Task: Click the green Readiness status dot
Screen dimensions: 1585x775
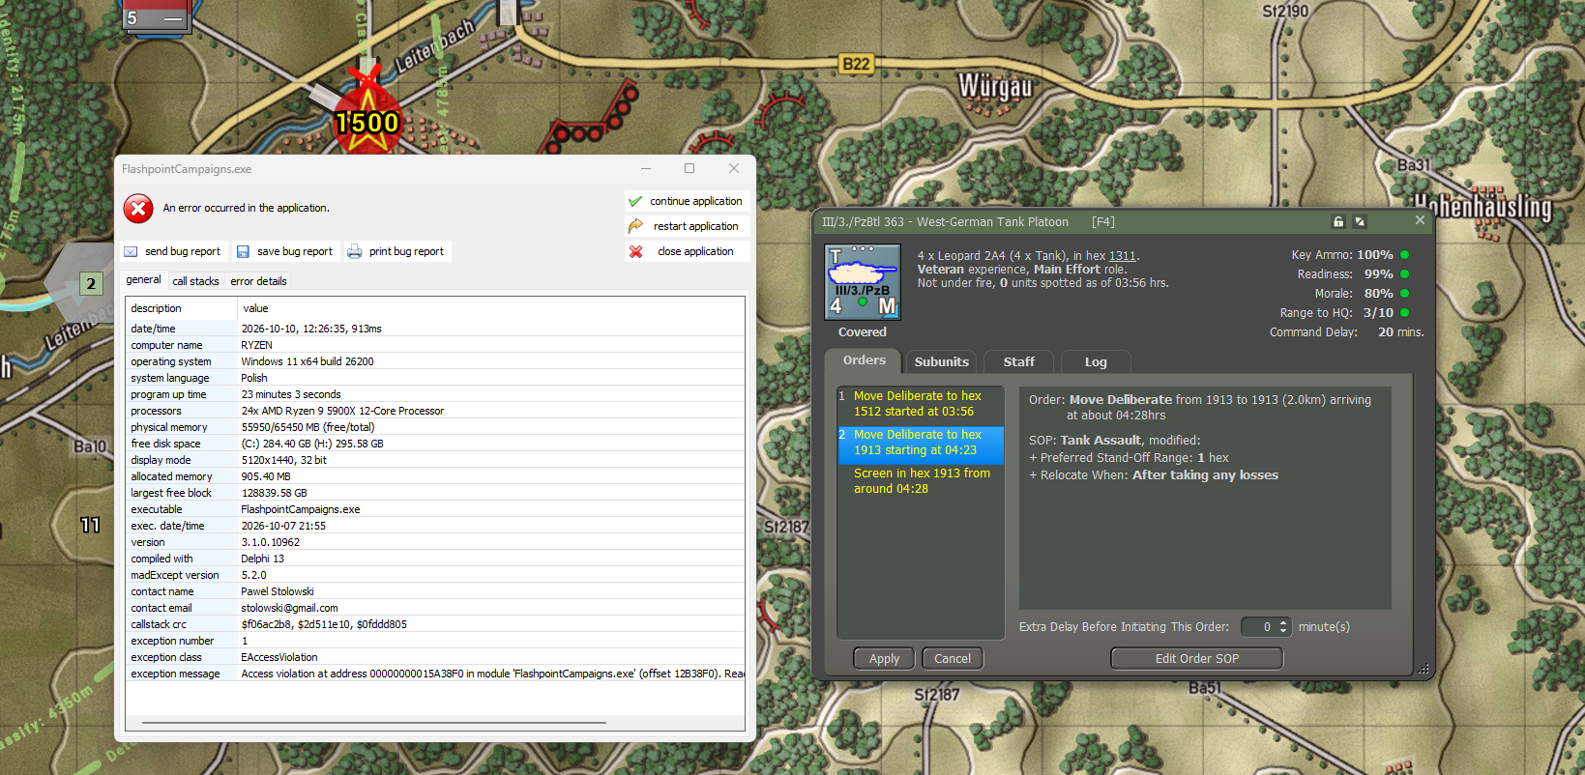Action: (1404, 274)
